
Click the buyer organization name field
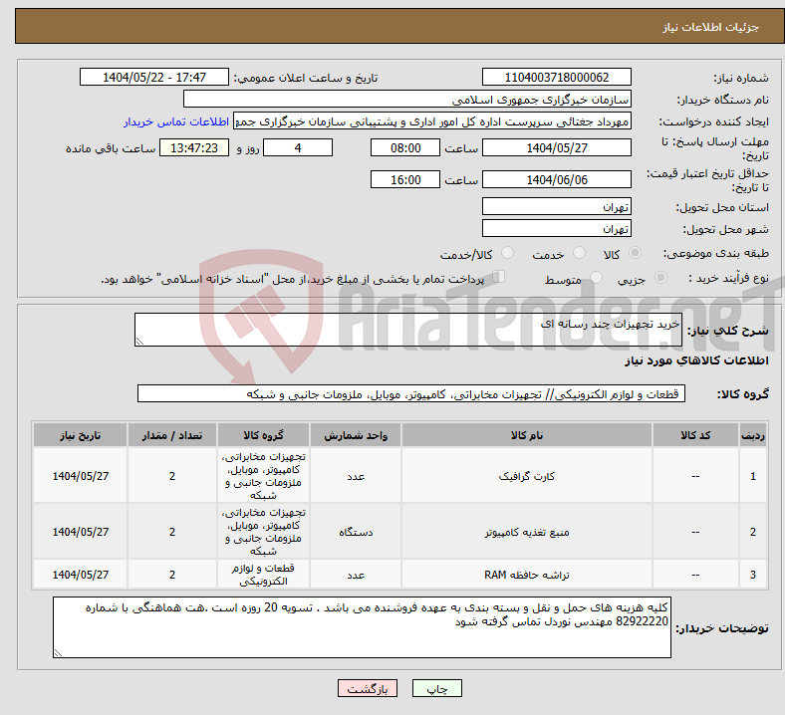(x=407, y=99)
